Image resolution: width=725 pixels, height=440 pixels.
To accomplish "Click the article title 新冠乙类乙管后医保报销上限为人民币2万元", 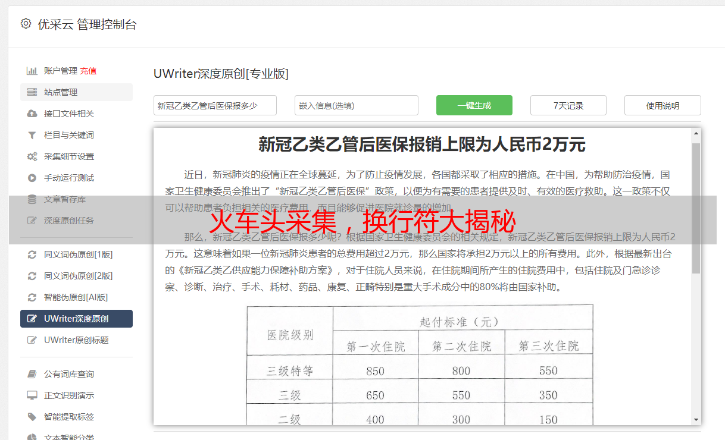I will [422, 144].
